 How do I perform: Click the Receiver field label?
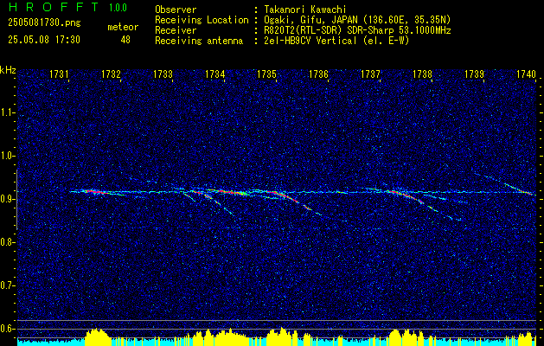tap(176, 30)
